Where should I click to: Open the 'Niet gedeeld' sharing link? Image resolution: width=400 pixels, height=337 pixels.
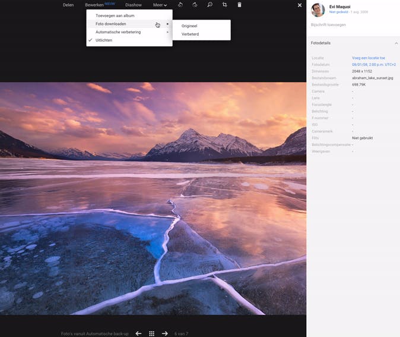click(x=338, y=12)
